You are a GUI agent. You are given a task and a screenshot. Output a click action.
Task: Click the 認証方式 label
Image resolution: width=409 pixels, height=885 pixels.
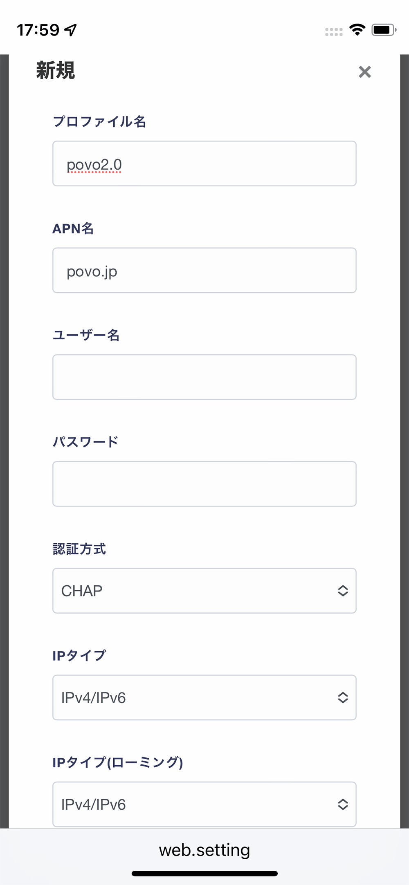(79, 549)
